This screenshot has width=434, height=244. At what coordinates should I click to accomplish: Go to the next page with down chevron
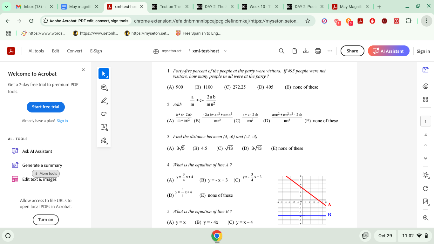(x=426, y=158)
